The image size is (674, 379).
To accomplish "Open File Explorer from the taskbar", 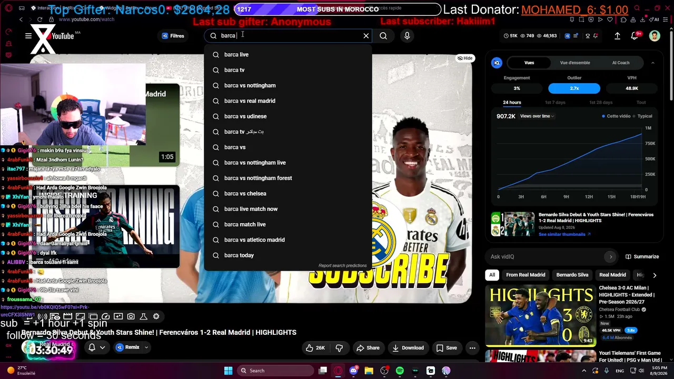I will [x=369, y=371].
